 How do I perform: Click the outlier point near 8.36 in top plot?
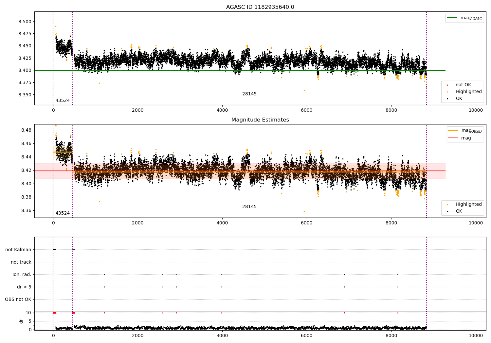point(304,90)
